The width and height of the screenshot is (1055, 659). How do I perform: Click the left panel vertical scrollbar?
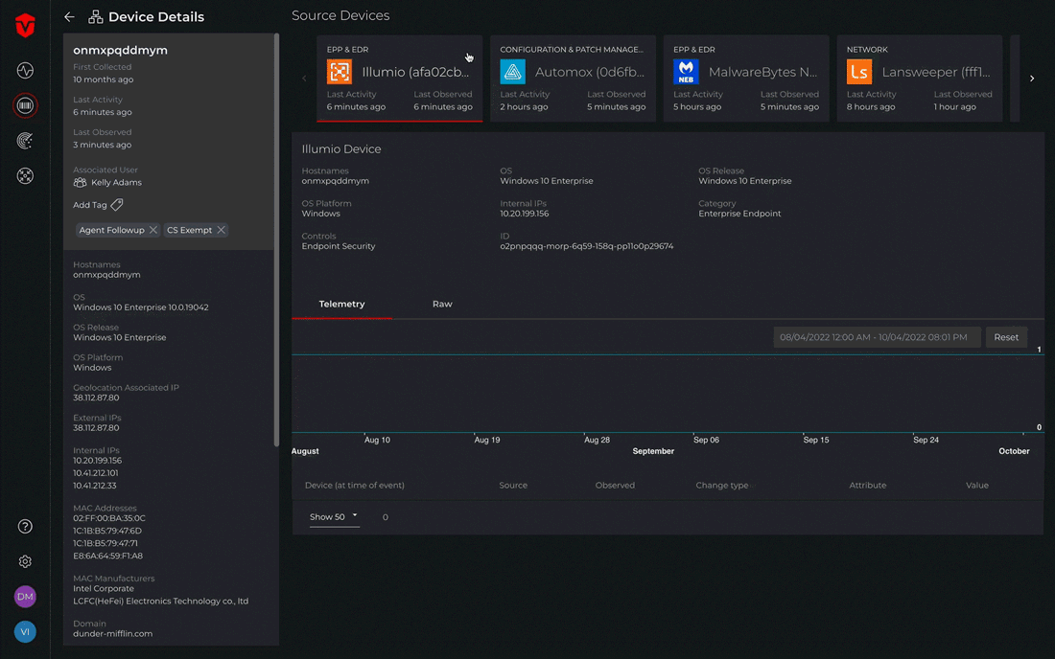[276, 240]
